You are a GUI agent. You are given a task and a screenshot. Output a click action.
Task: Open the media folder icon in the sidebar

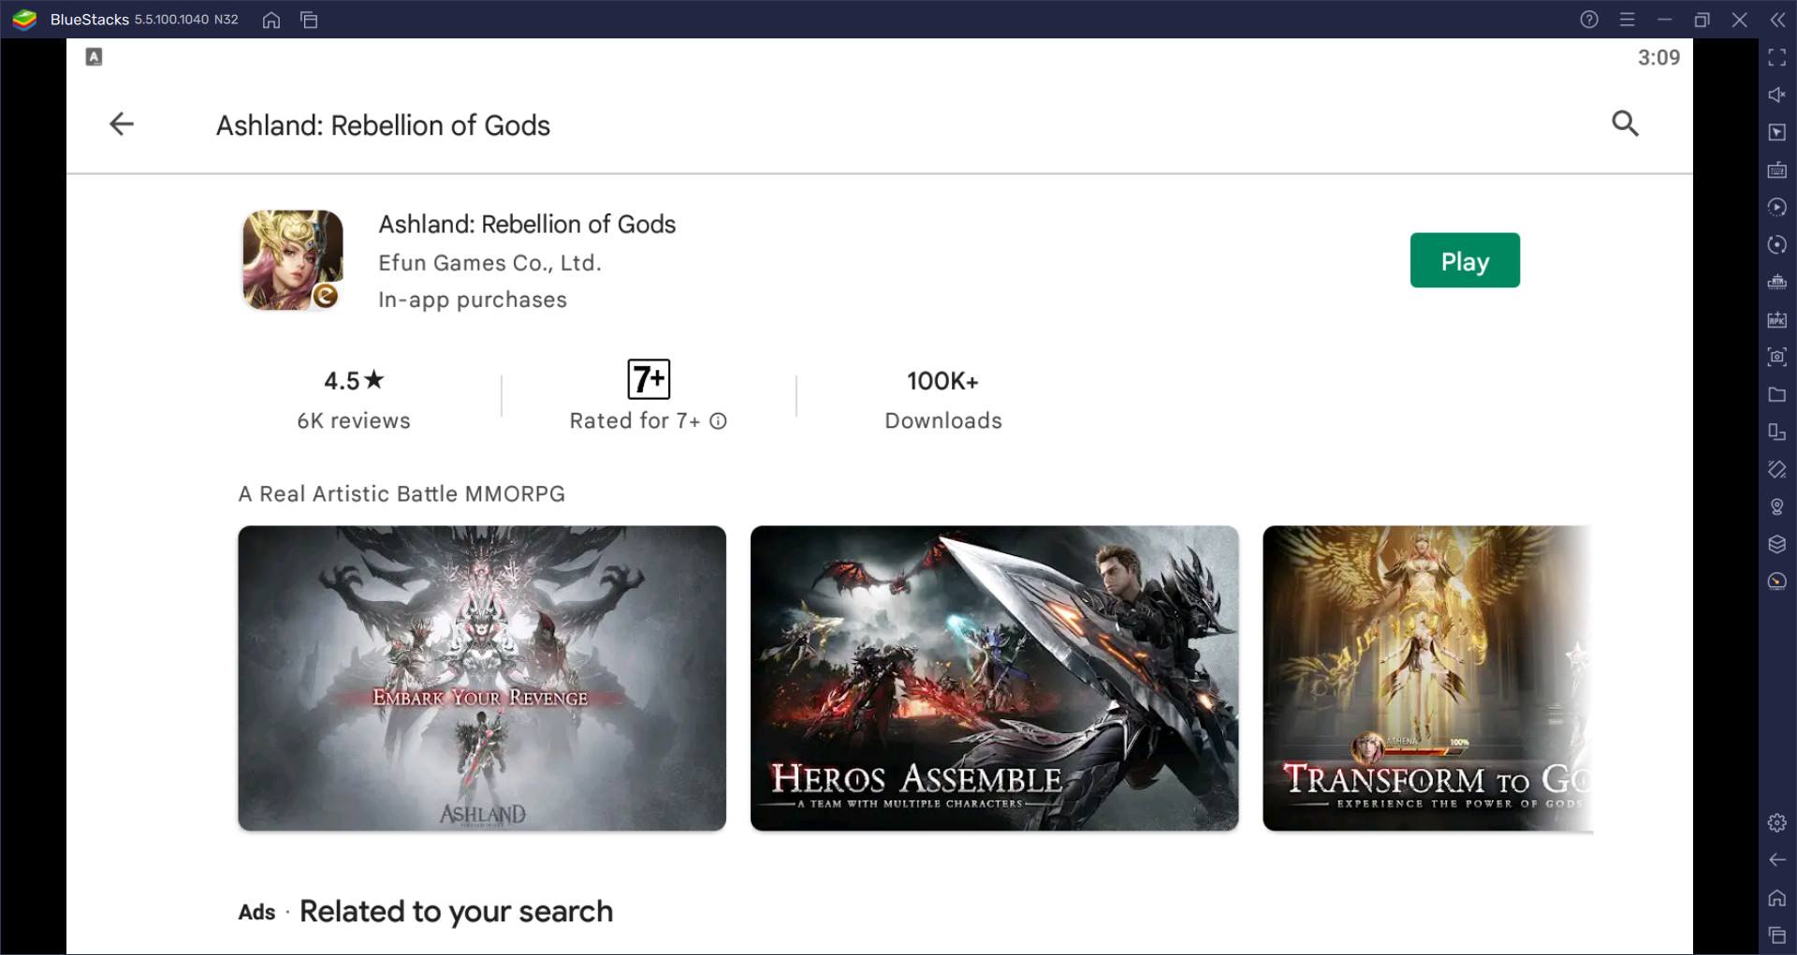(1777, 394)
